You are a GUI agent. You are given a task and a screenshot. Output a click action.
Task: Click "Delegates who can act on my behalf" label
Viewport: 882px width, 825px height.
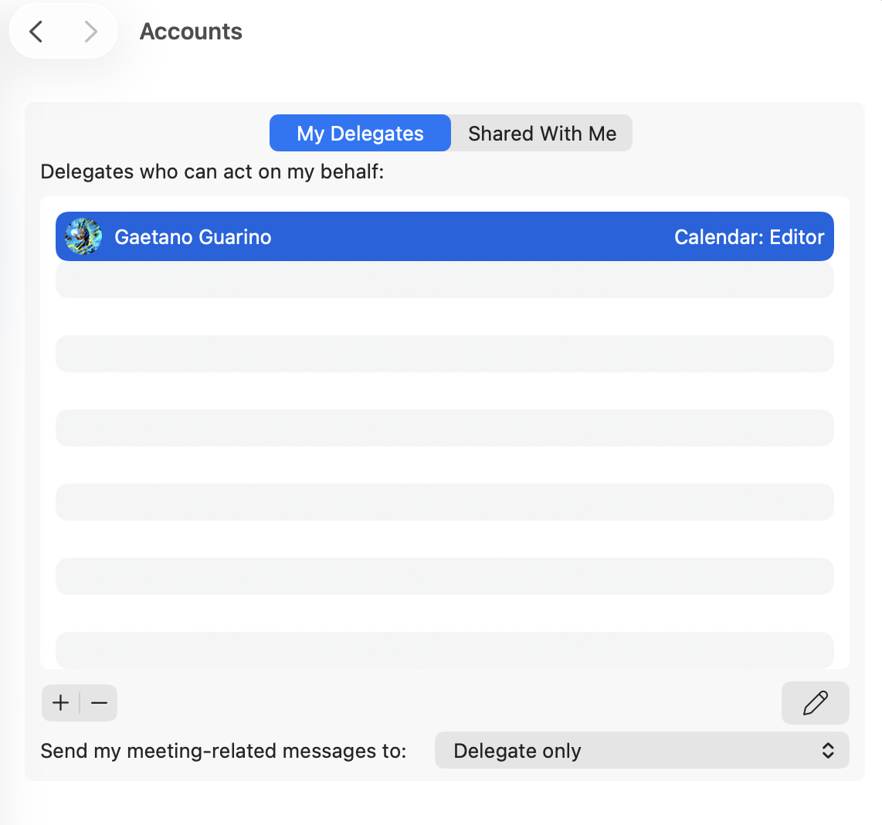tap(212, 171)
